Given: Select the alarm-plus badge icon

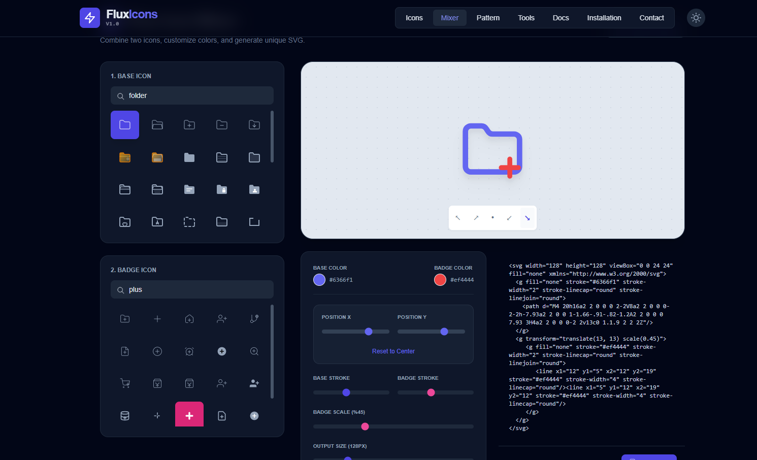Looking at the screenshot, I should tap(189, 351).
